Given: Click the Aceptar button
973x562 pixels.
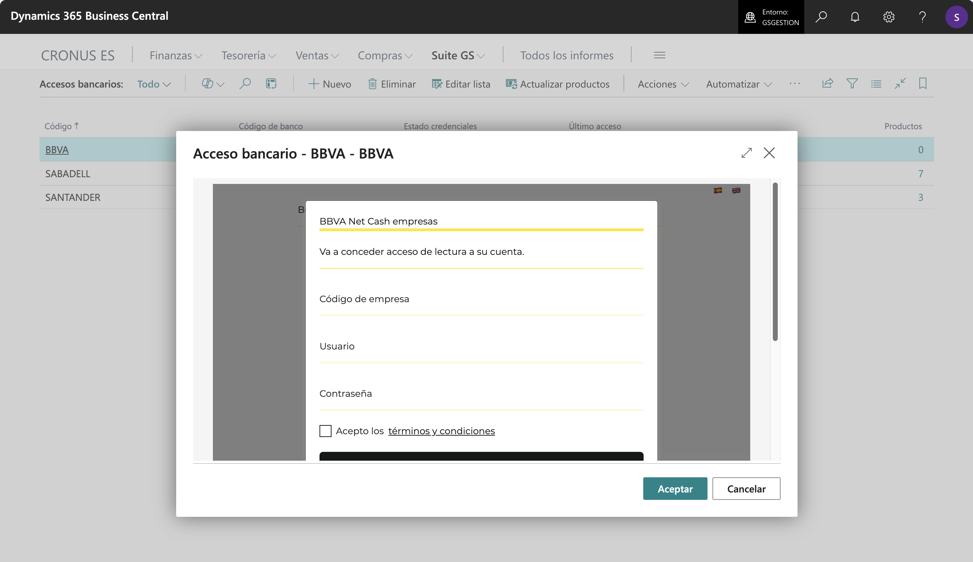Looking at the screenshot, I should click(x=675, y=489).
